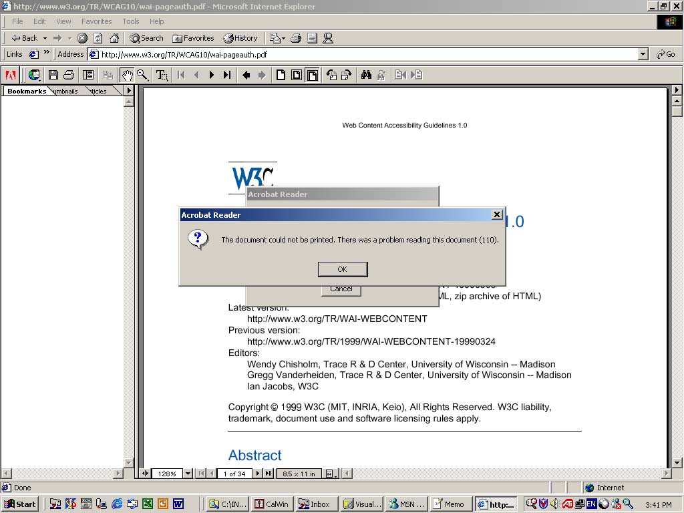
Task: Click OK in the Acrobat Reader error dialog
Action: (343, 269)
